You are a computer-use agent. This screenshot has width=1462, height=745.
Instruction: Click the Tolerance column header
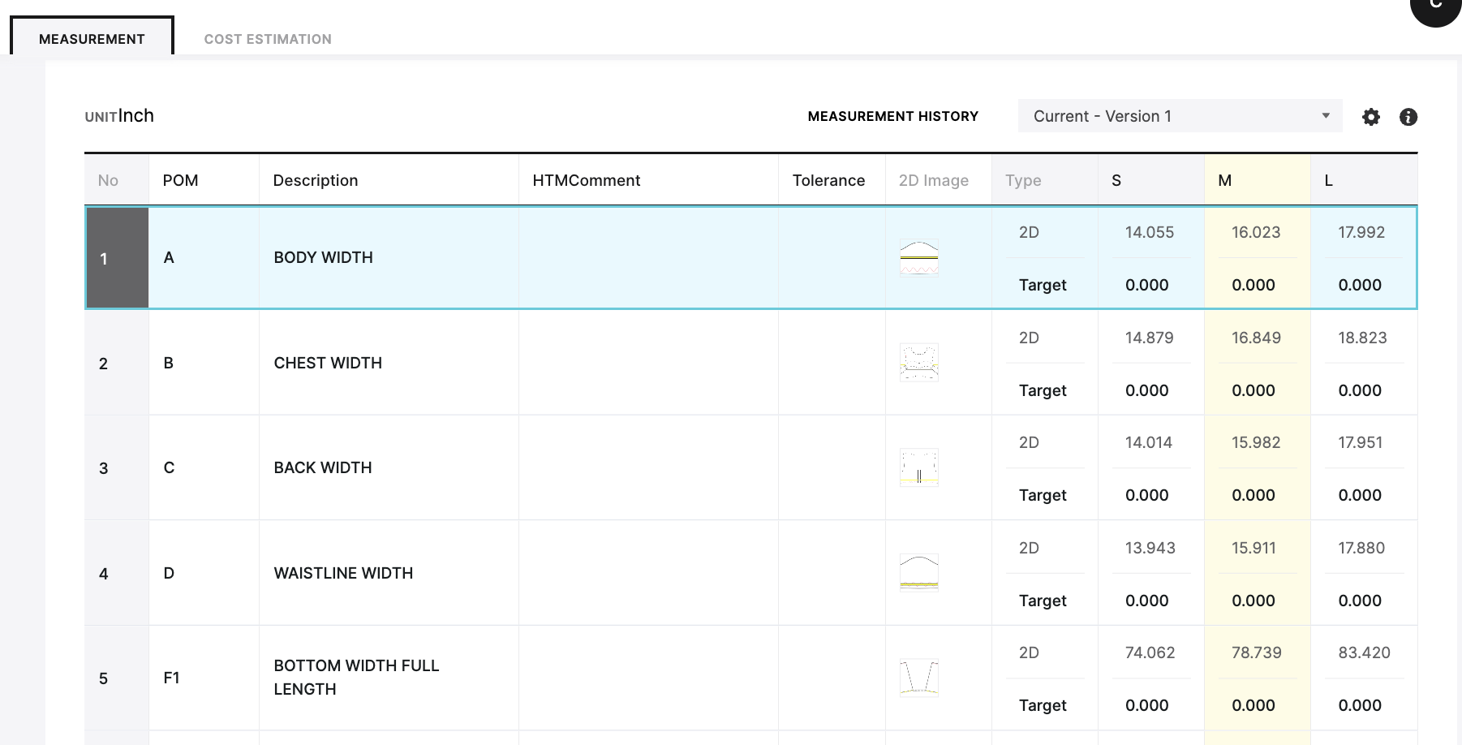(x=828, y=180)
